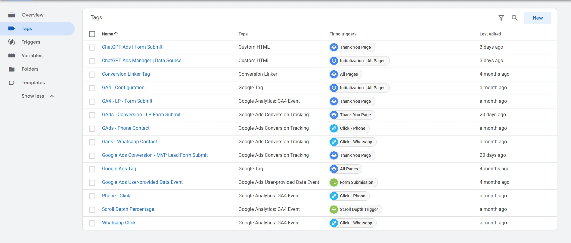Image resolution: width=571 pixels, height=243 pixels.
Task: Click the Thank You Page trigger icon for ChatGPT Ads Form Submit
Action: click(x=334, y=47)
